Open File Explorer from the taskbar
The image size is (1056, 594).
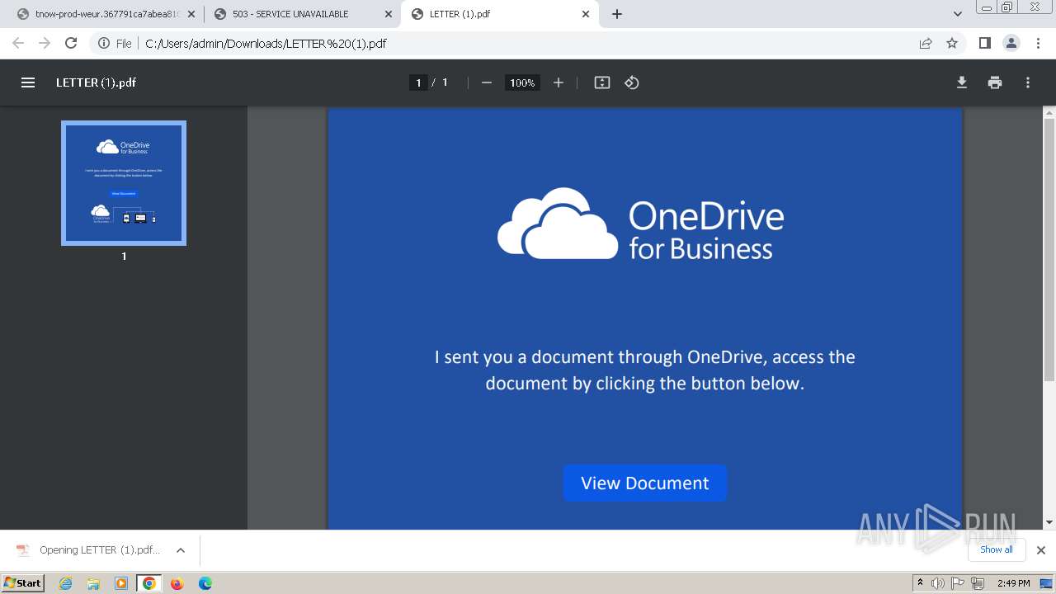click(x=93, y=583)
